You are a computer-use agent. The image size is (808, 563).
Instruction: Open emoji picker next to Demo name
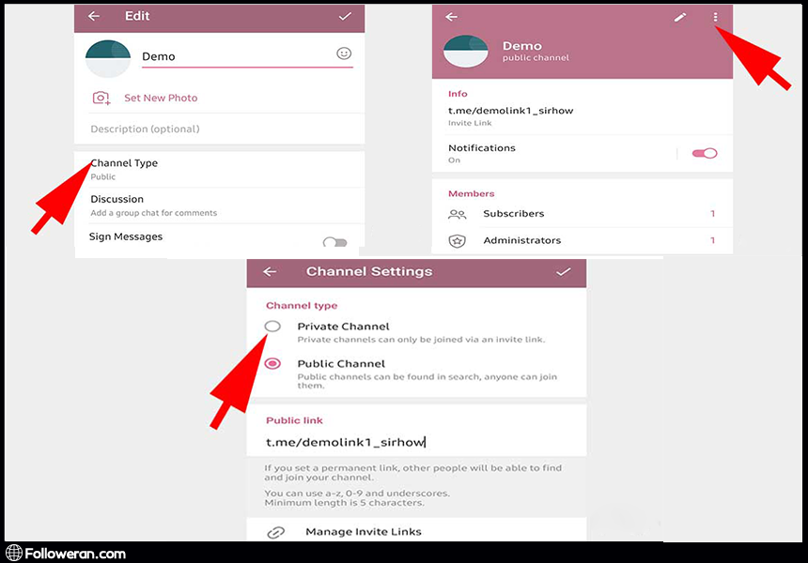[344, 54]
